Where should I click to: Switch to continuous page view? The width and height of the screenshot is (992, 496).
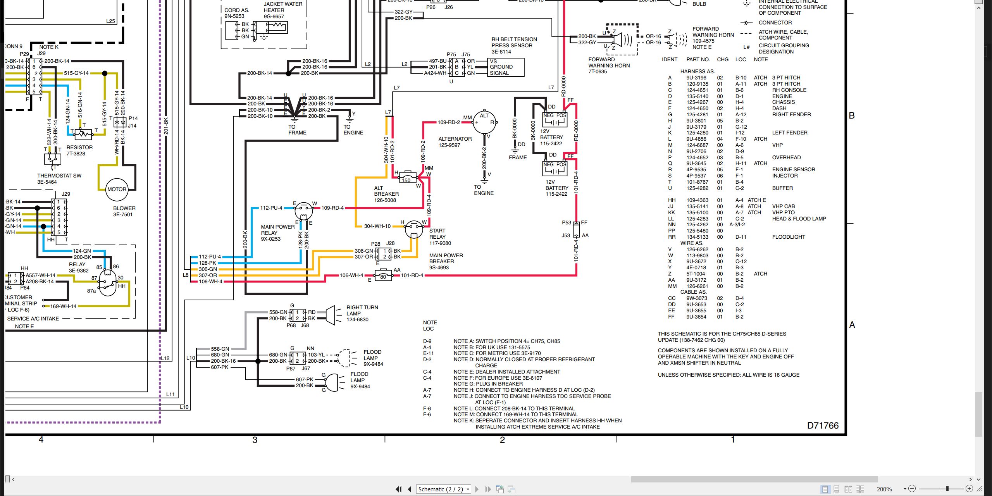(x=837, y=489)
